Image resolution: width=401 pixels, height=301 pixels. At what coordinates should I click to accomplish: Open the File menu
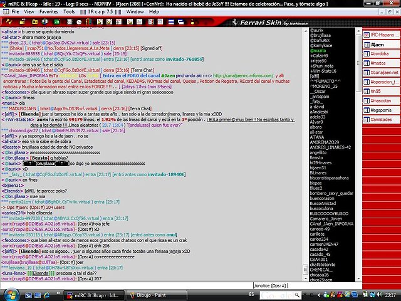[x=15, y=12]
